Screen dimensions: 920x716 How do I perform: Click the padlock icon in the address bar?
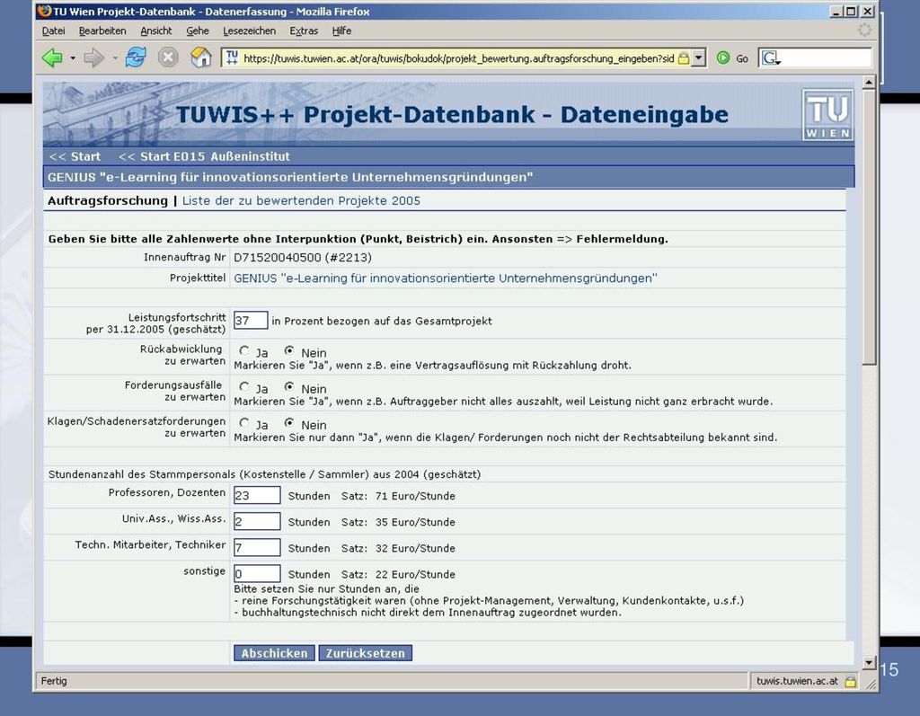[x=684, y=58]
